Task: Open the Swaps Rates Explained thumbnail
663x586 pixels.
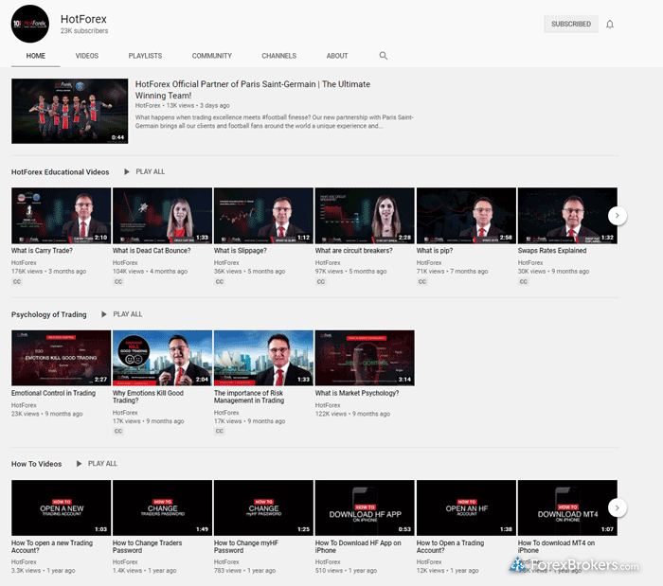Action: point(567,216)
